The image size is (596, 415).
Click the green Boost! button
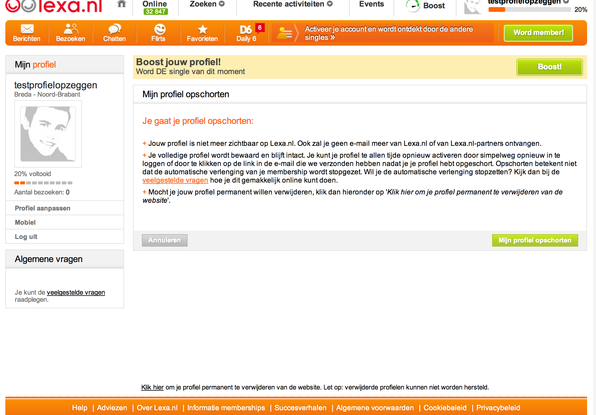(549, 67)
